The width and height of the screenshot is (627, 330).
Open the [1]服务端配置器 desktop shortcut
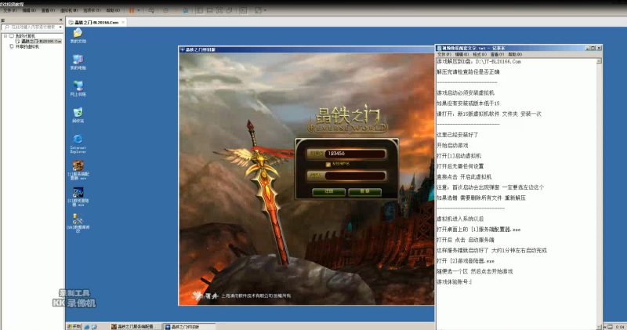click(78, 170)
